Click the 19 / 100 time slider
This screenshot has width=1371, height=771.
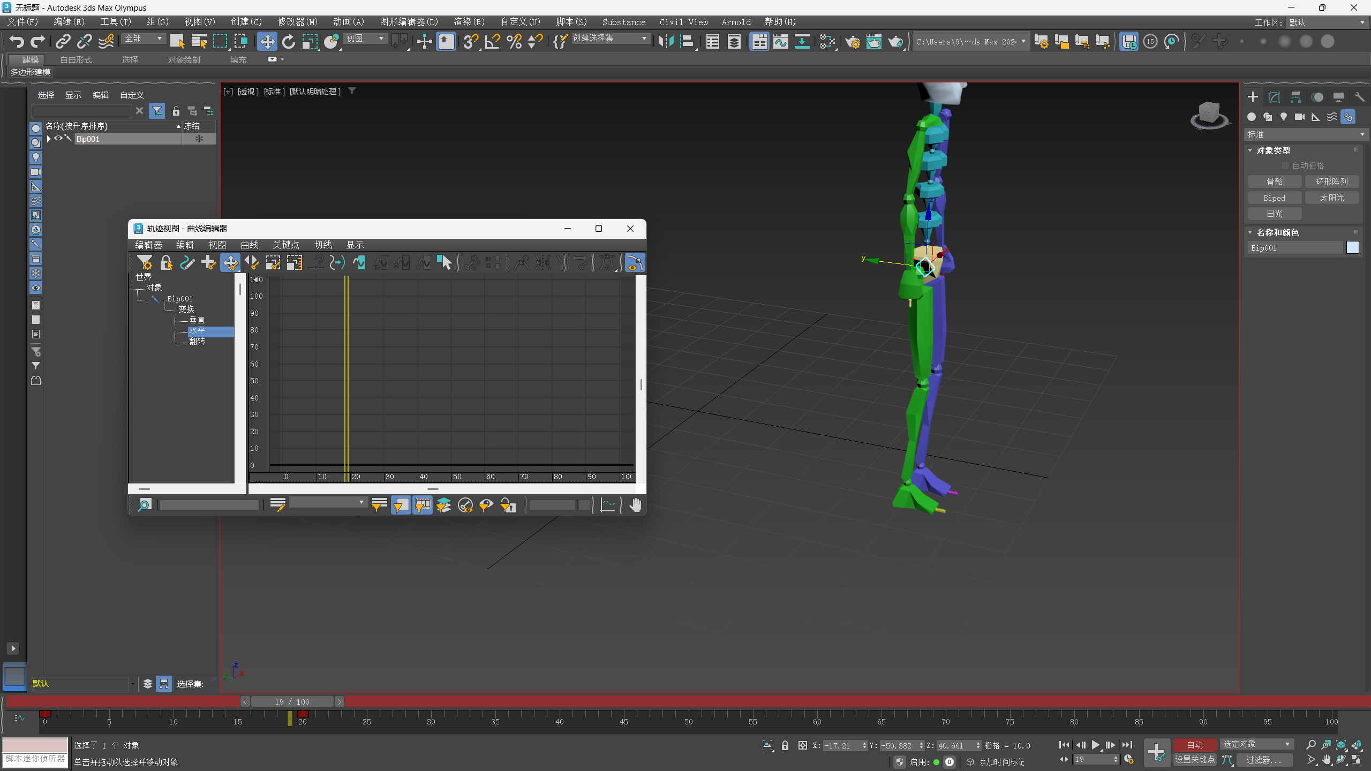(292, 701)
